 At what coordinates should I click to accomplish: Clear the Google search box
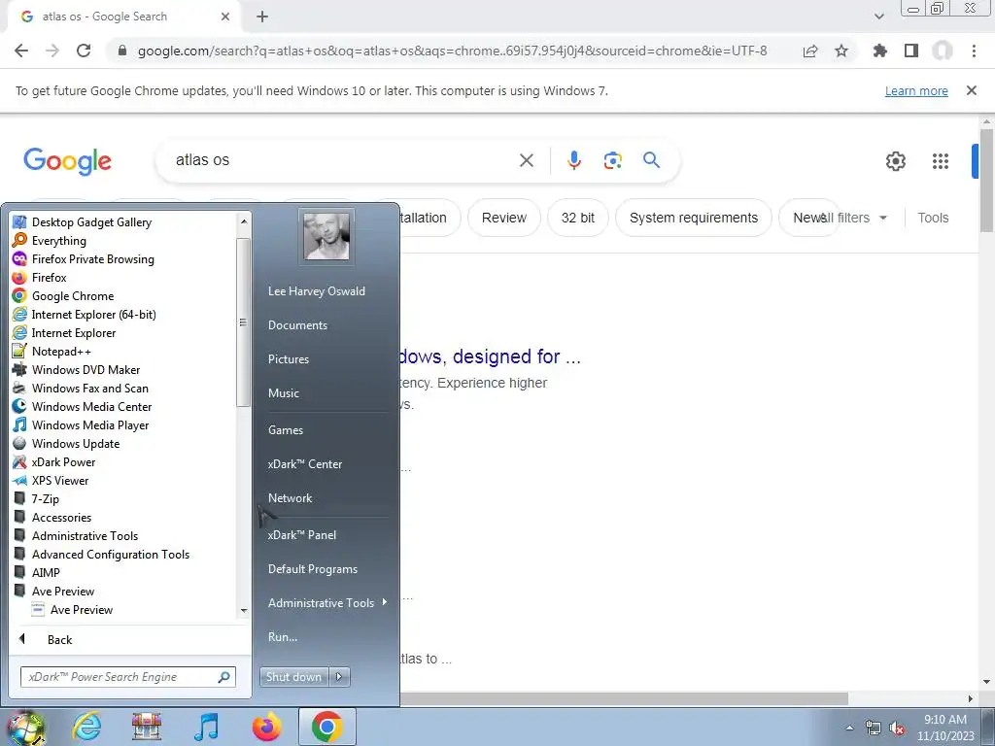(526, 160)
